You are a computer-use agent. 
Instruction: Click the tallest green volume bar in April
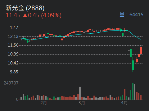pos(133,91)
